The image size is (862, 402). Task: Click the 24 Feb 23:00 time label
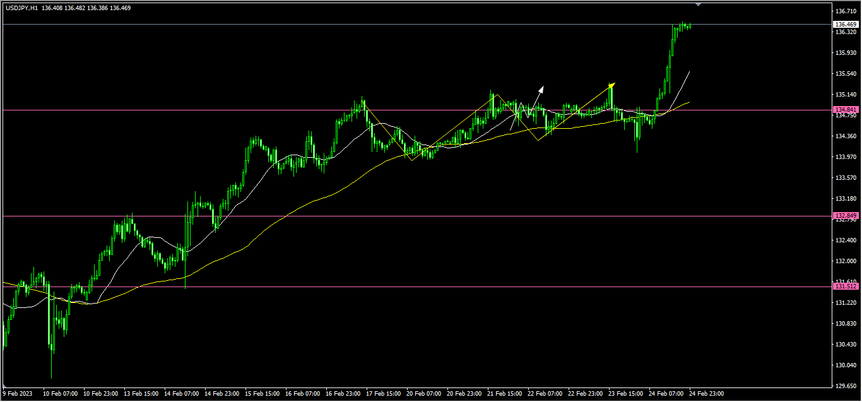707,394
